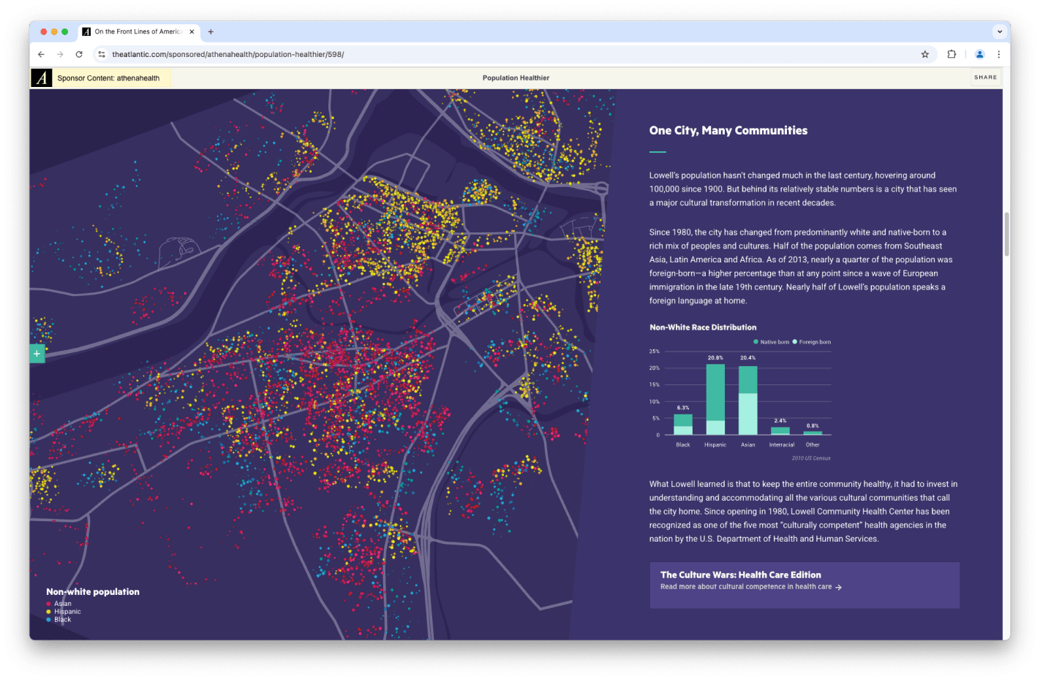Open the Chrome profile avatar
The image size is (1040, 679).
tap(980, 54)
